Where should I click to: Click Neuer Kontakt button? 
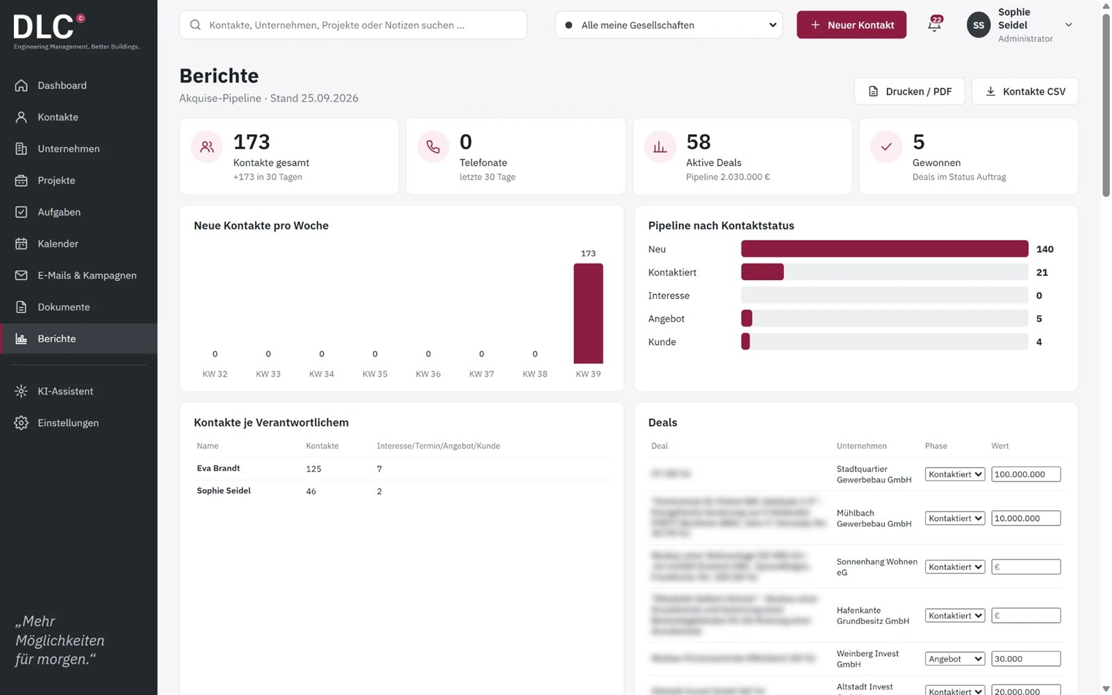[x=851, y=25]
